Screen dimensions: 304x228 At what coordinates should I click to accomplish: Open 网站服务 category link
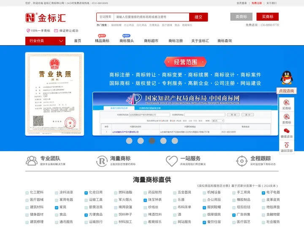[185, 222]
